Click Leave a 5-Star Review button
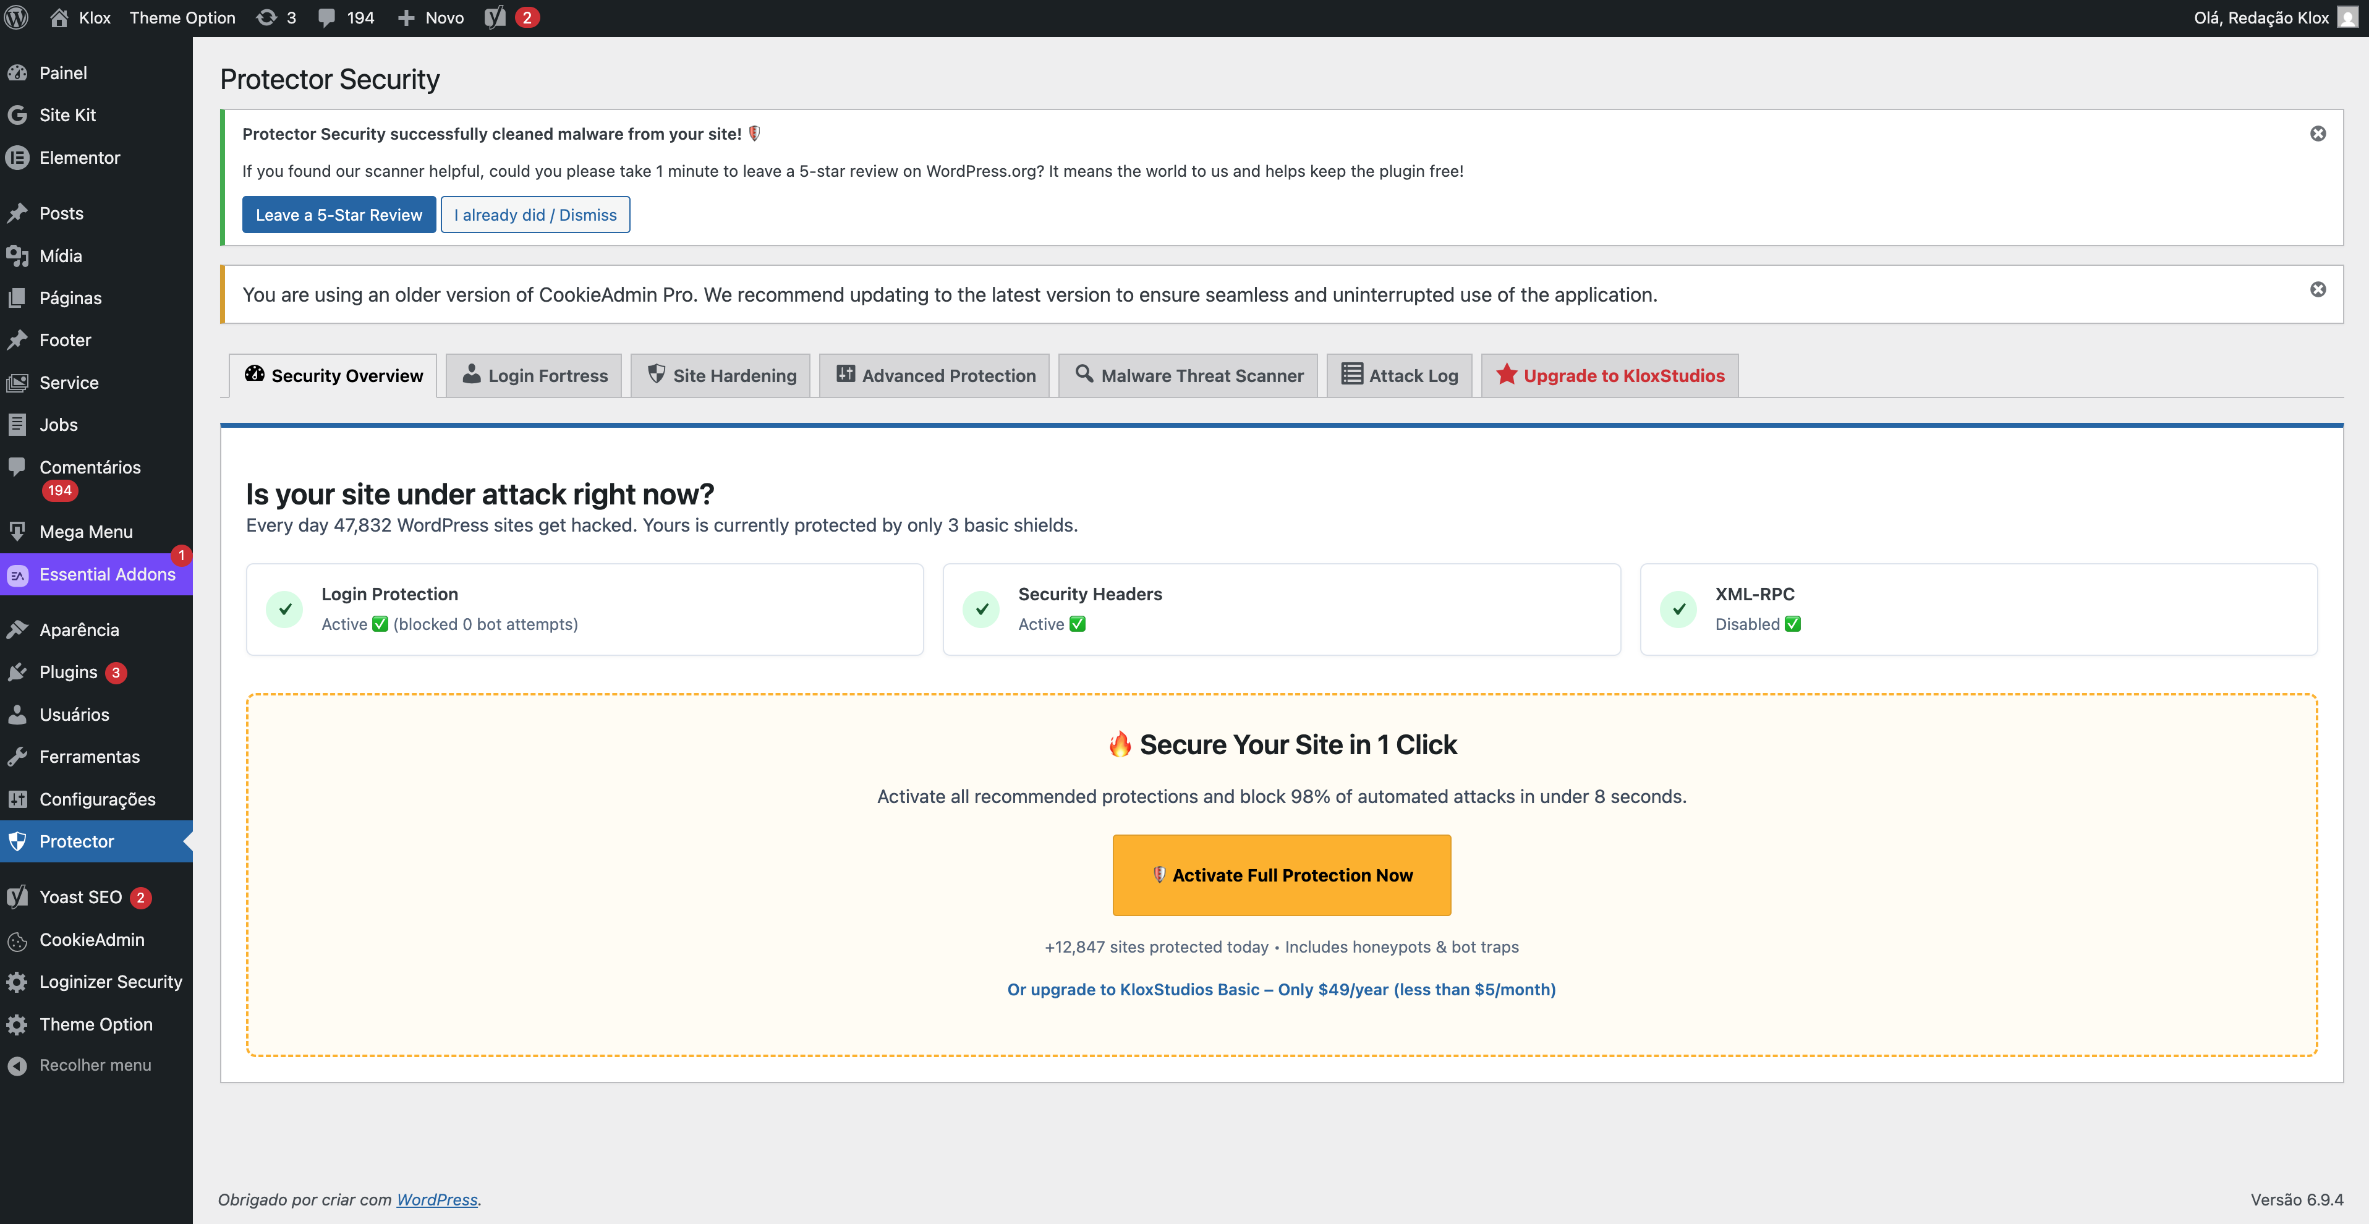Viewport: 2369px width, 1224px height. [339, 215]
